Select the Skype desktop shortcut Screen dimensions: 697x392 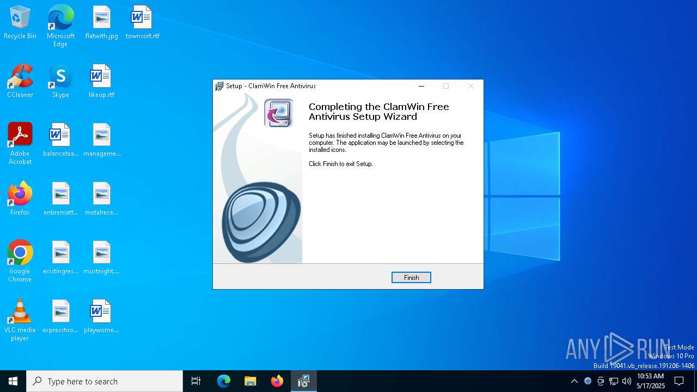[60, 82]
